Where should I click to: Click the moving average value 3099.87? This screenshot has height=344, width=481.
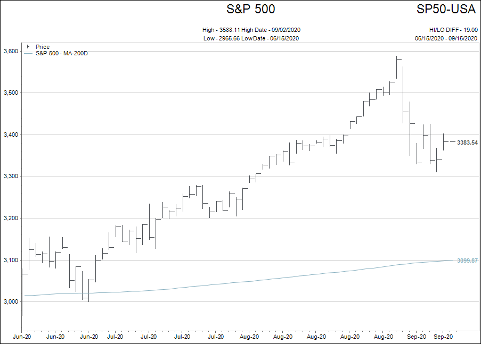tap(467, 261)
